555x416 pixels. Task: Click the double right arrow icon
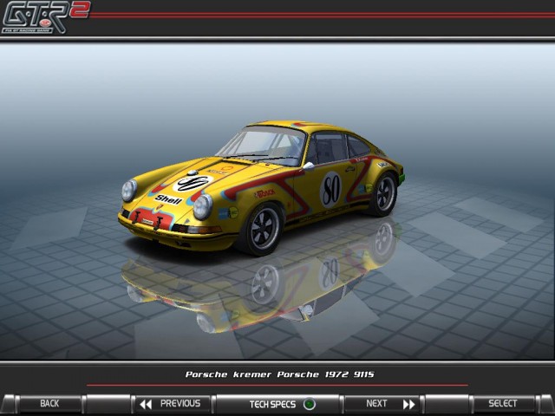coord(408,404)
